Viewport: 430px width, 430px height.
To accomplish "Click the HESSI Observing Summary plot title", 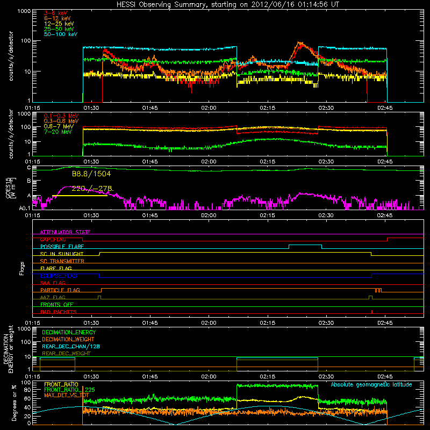I will (x=228, y=5).
